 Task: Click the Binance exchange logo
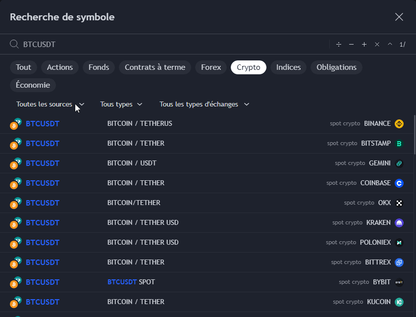[x=399, y=124]
